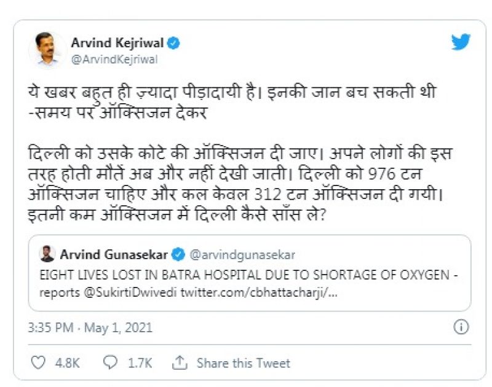Image resolution: width=492 pixels, height=387 pixels.
Task: Click the reply speech bubble icon
Action: [x=111, y=363]
